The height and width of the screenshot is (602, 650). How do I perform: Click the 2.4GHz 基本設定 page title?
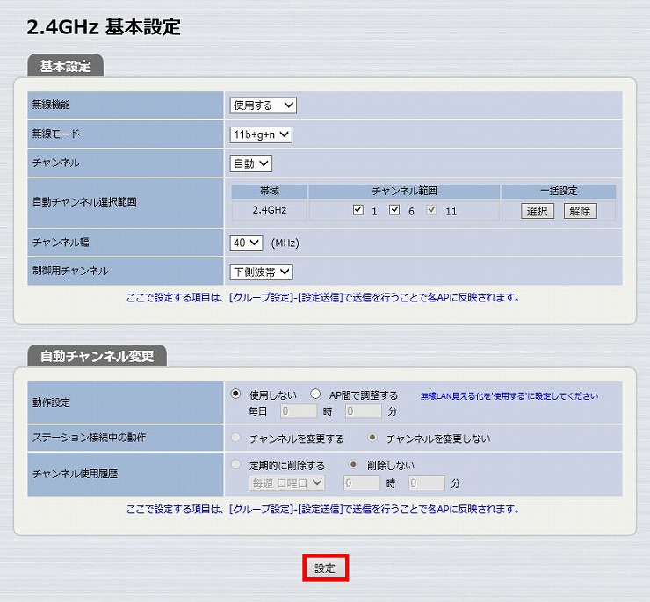[104, 27]
